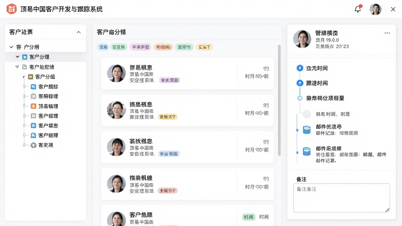Viewport: 402px width, 226px height.
Task: Click the second customer card's bold name
Action: click(x=141, y=104)
